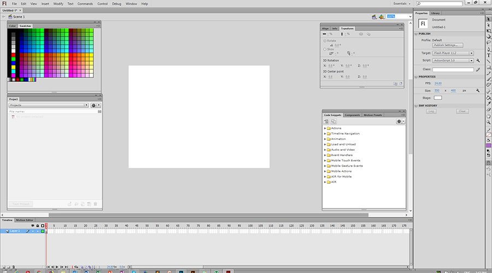Switch to the Library tab
492x273 pixels.
point(435,13)
